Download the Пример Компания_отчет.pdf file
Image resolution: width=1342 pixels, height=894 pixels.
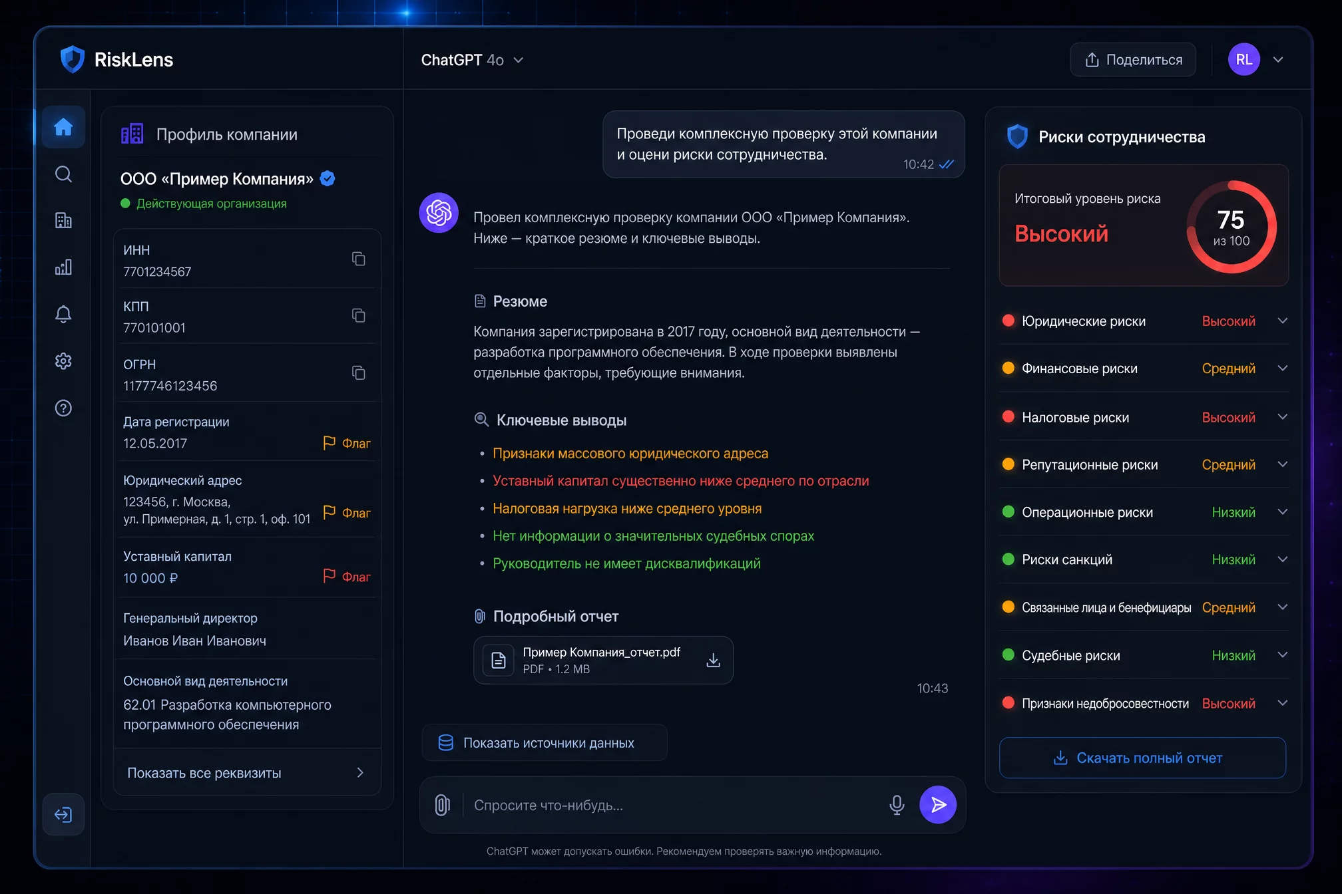click(x=713, y=660)
